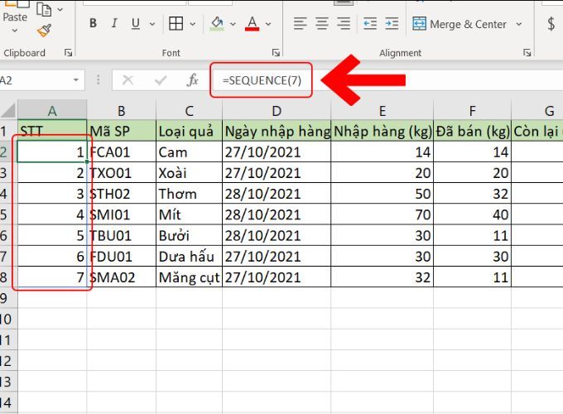Toggle Italic formatting
This screenshot has height=414, width=563.
pyautogui.click(x=114, y=23)
